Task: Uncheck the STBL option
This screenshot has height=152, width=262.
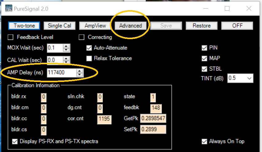Action: 204,69
